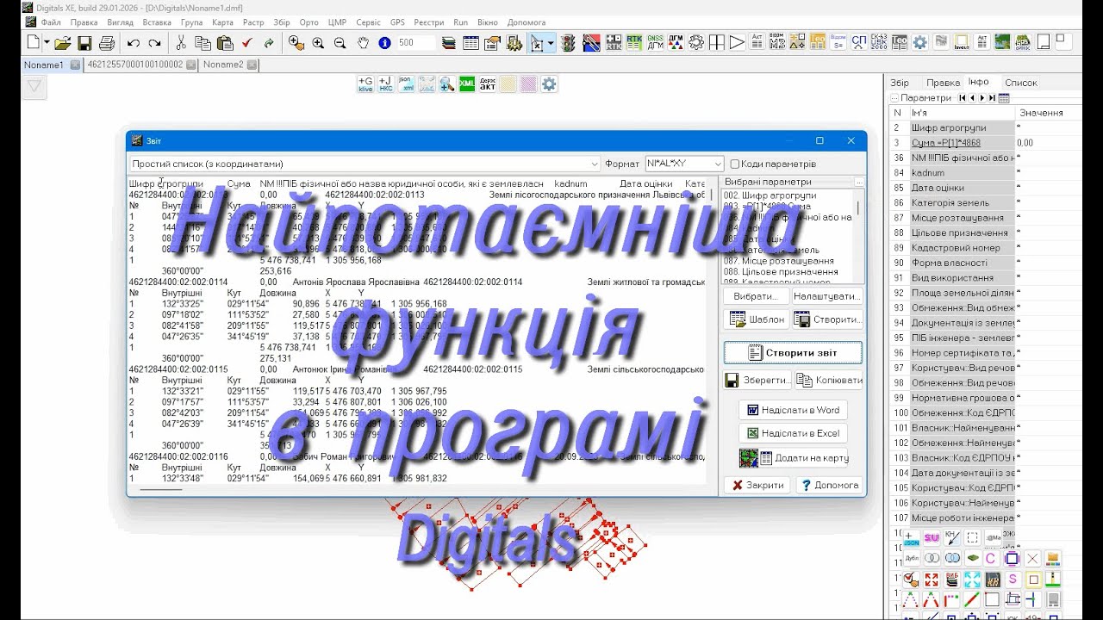Switch to the Збір panel tab
The height and width of the screenshot is (620, 1103).
pyautogui.click(x=899, y=83)
